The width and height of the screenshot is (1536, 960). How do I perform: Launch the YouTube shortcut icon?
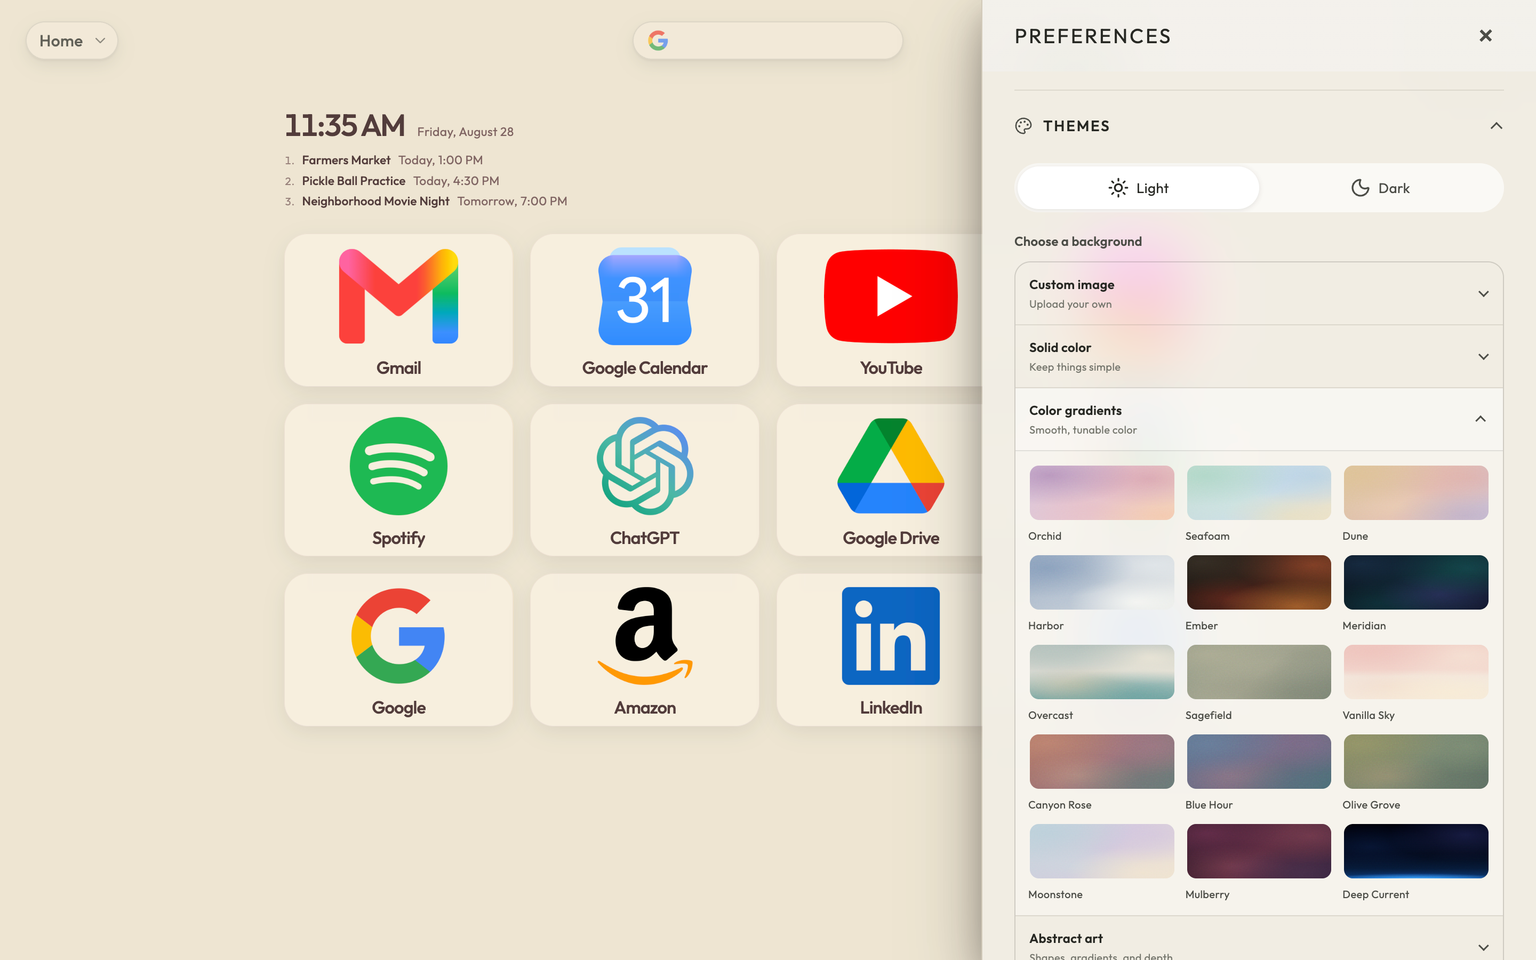(891, 297)
